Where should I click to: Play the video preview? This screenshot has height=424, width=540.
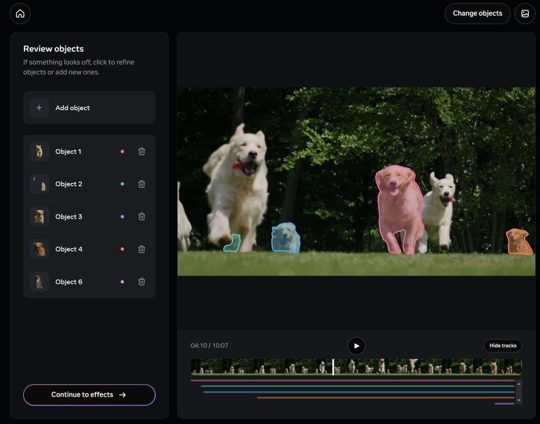click(356, 346)
